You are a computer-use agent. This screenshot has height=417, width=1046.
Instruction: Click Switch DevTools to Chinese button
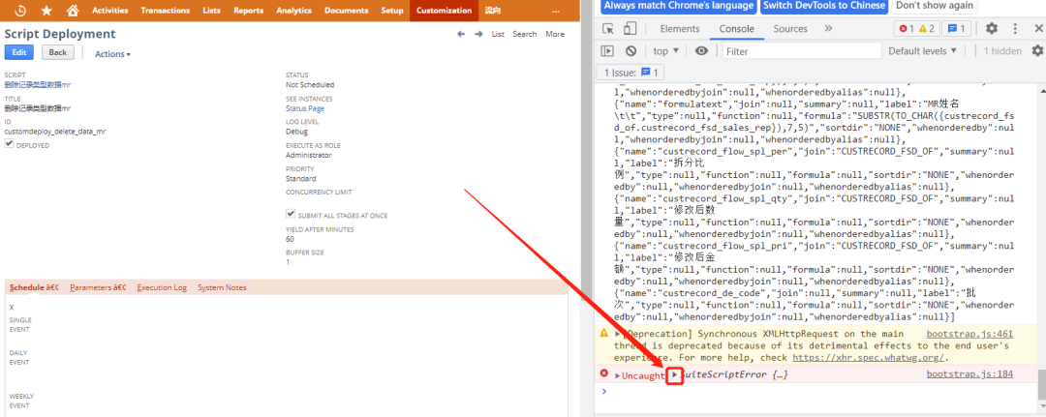coord(824,6)
